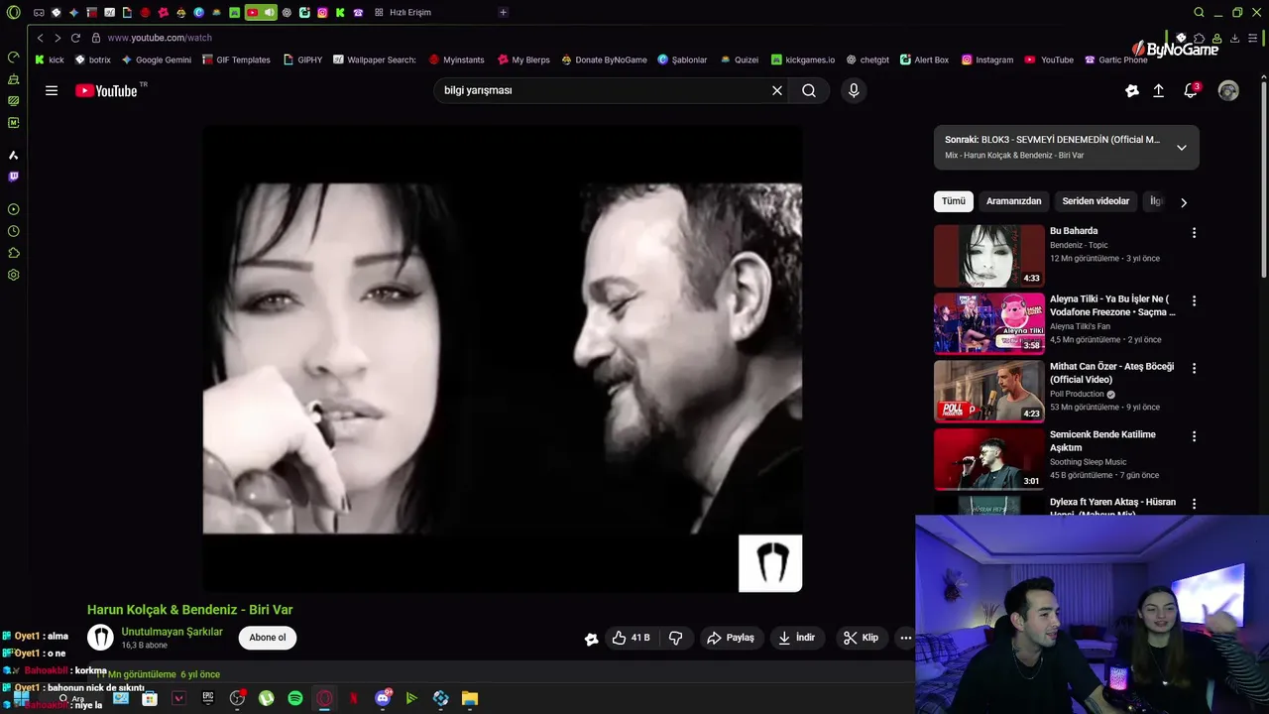Click the search magnifier button
The width and height of the screenshot is (1269, 714).
coord(809,90)
